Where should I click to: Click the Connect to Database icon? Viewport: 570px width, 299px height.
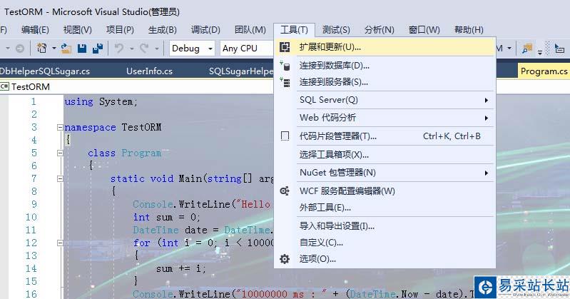[x=285, y=66]
